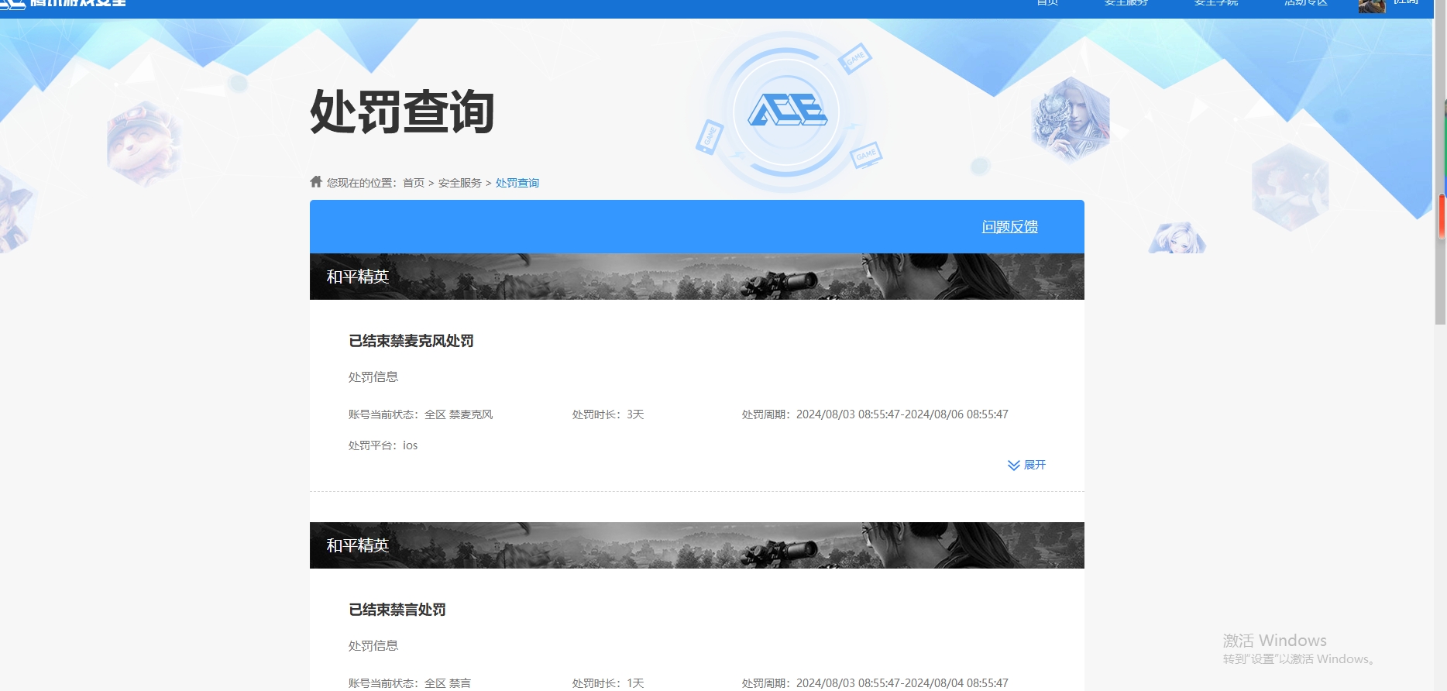Open the 问题反馈 feedback link
The width and height of the screenshot is (1447, 691).
click(1009, 227)
